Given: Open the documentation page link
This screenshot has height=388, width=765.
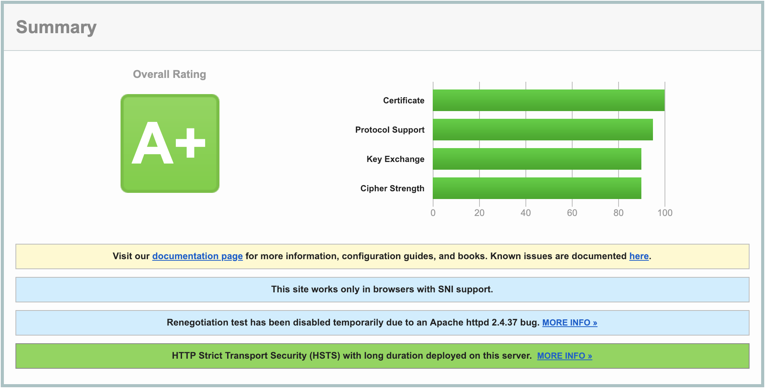Looking at the screenshot, I should pyautogui.click(x=197, y=256).
